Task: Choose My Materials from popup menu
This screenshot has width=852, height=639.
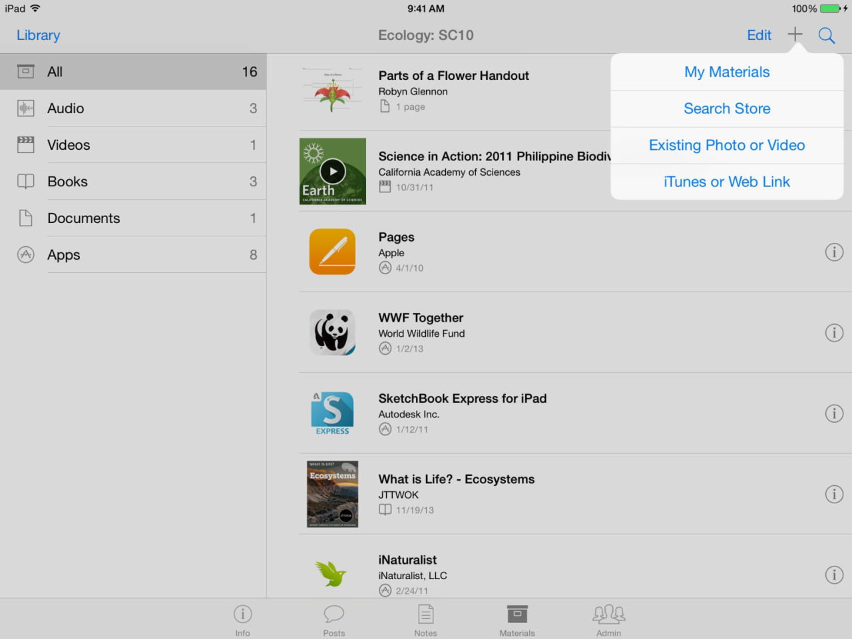Action: click(727, 72)
